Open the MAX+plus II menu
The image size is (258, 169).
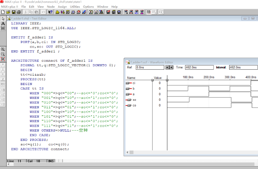pos(10,7)
